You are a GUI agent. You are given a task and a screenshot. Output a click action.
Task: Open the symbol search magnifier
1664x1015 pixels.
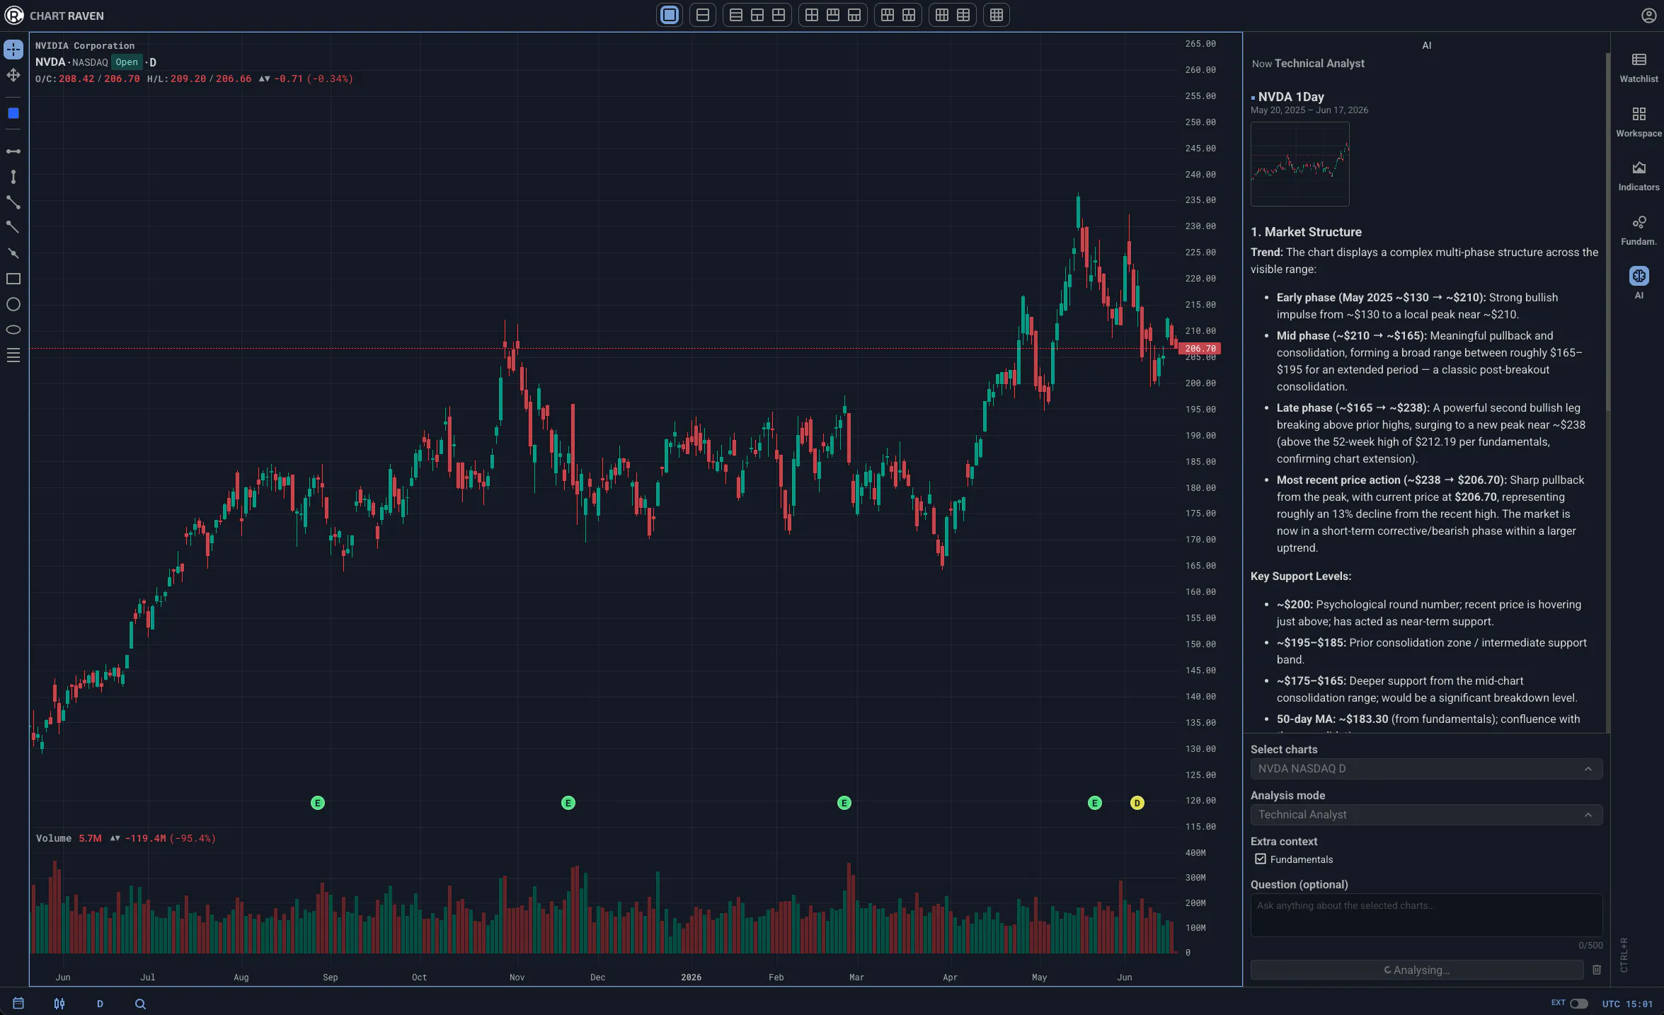click(140, 1004)
